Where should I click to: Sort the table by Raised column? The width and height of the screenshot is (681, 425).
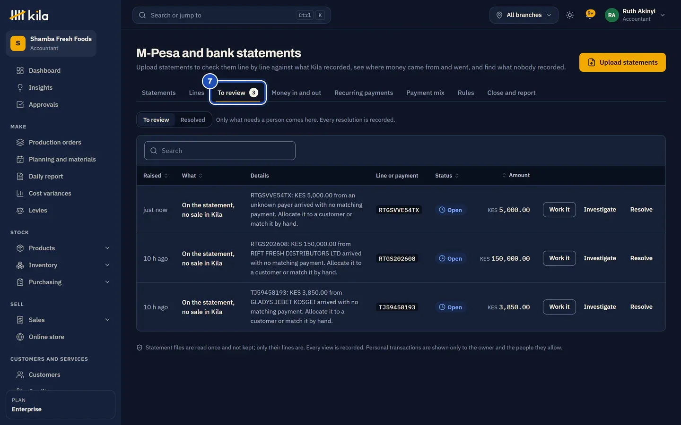(x=156, y=176)
